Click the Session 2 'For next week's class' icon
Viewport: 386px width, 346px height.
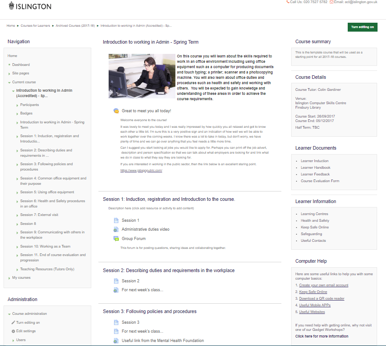click(116, 290)
